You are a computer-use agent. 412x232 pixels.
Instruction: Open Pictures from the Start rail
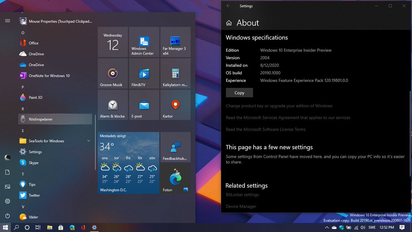point(8,187)
